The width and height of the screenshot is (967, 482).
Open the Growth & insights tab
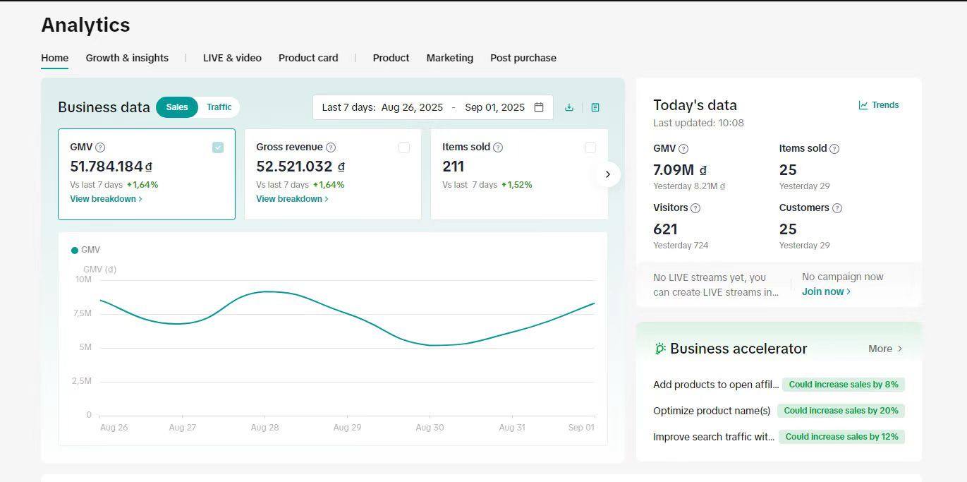click(x=127, y=58)
